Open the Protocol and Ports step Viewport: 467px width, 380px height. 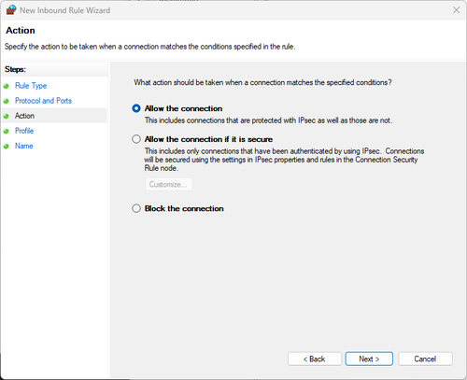coord(43,101)
